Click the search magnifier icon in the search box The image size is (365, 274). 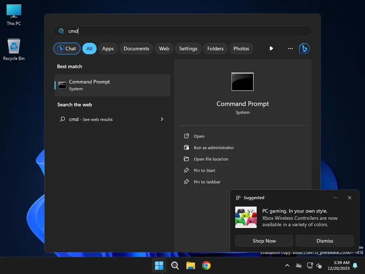[x=61, y=31]
